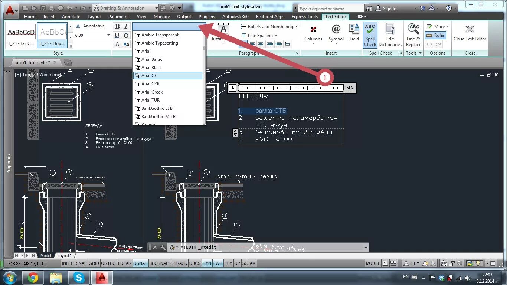Screen dimensions: 507x285
Task: Click the Field insert icon
Action: click(354, 33)
